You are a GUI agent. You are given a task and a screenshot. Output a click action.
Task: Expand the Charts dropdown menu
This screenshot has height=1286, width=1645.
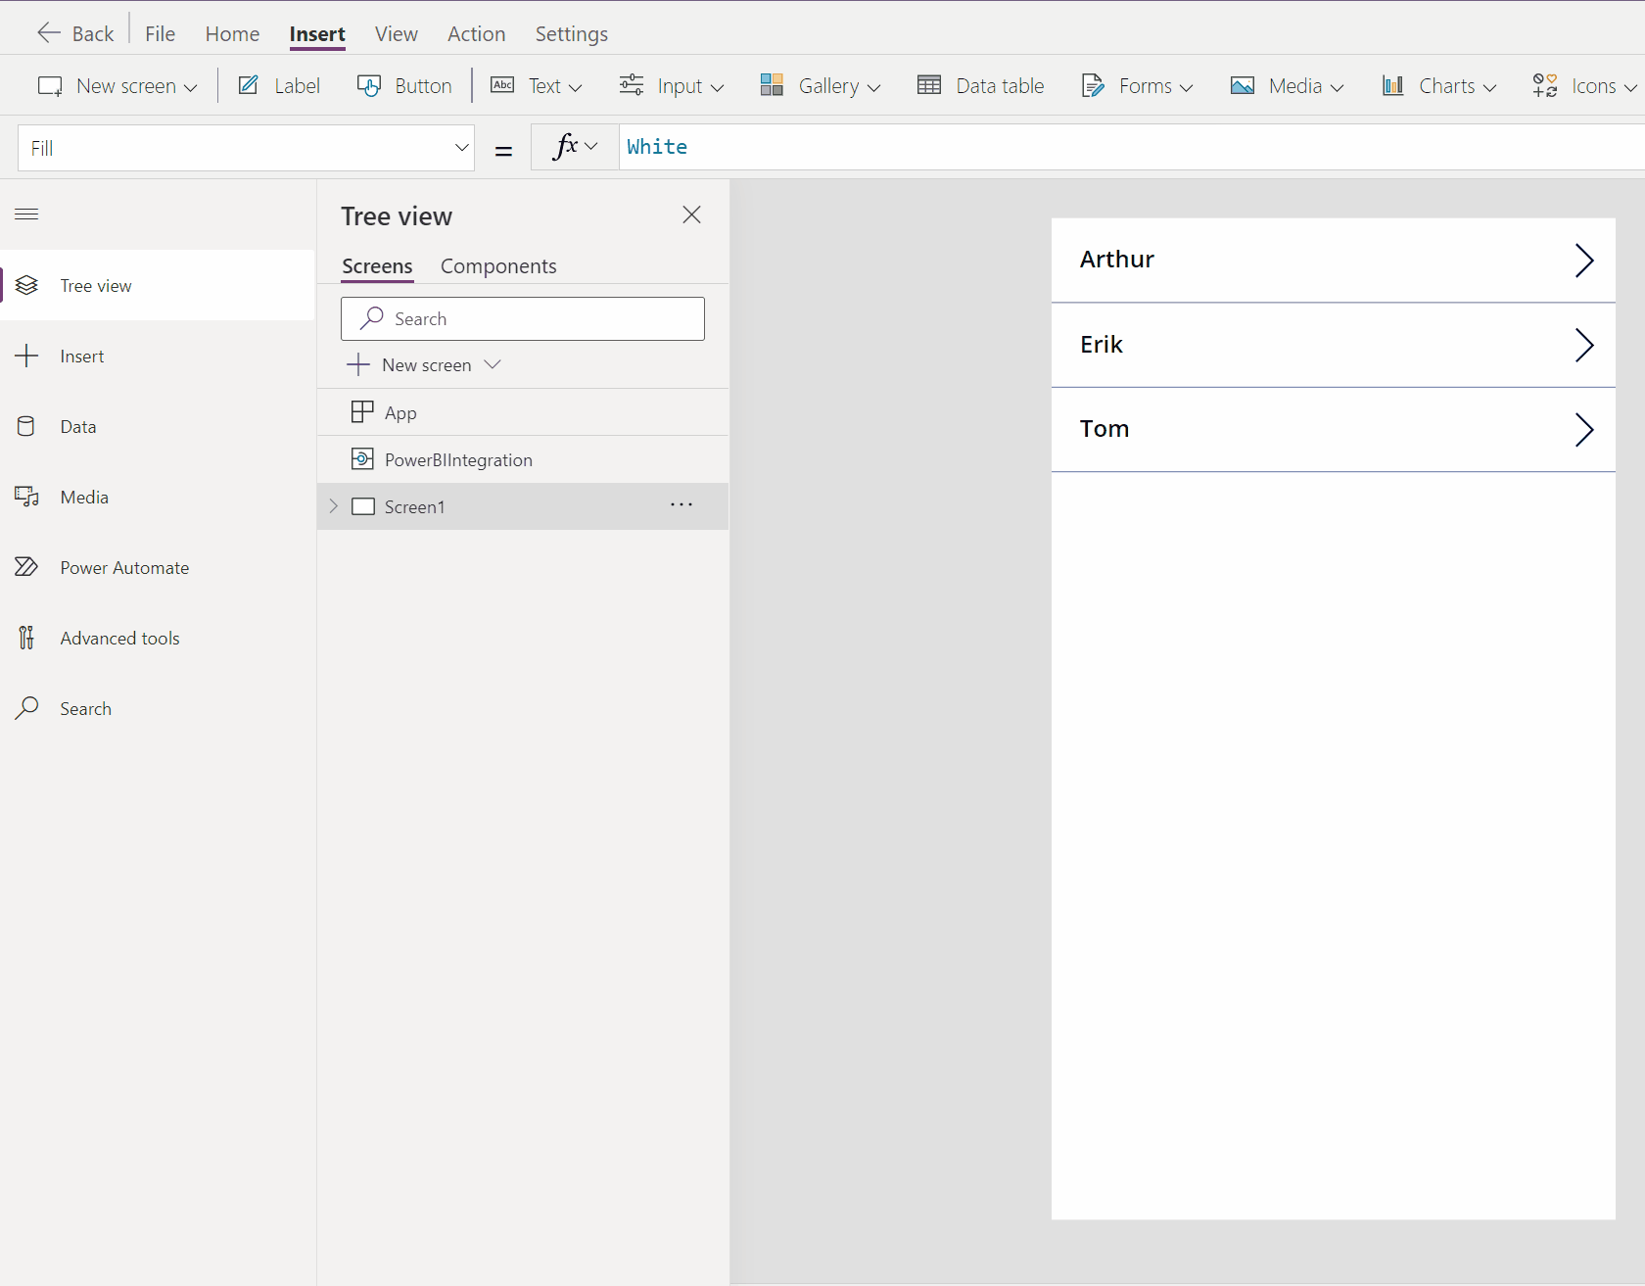tap(1439, 86)
